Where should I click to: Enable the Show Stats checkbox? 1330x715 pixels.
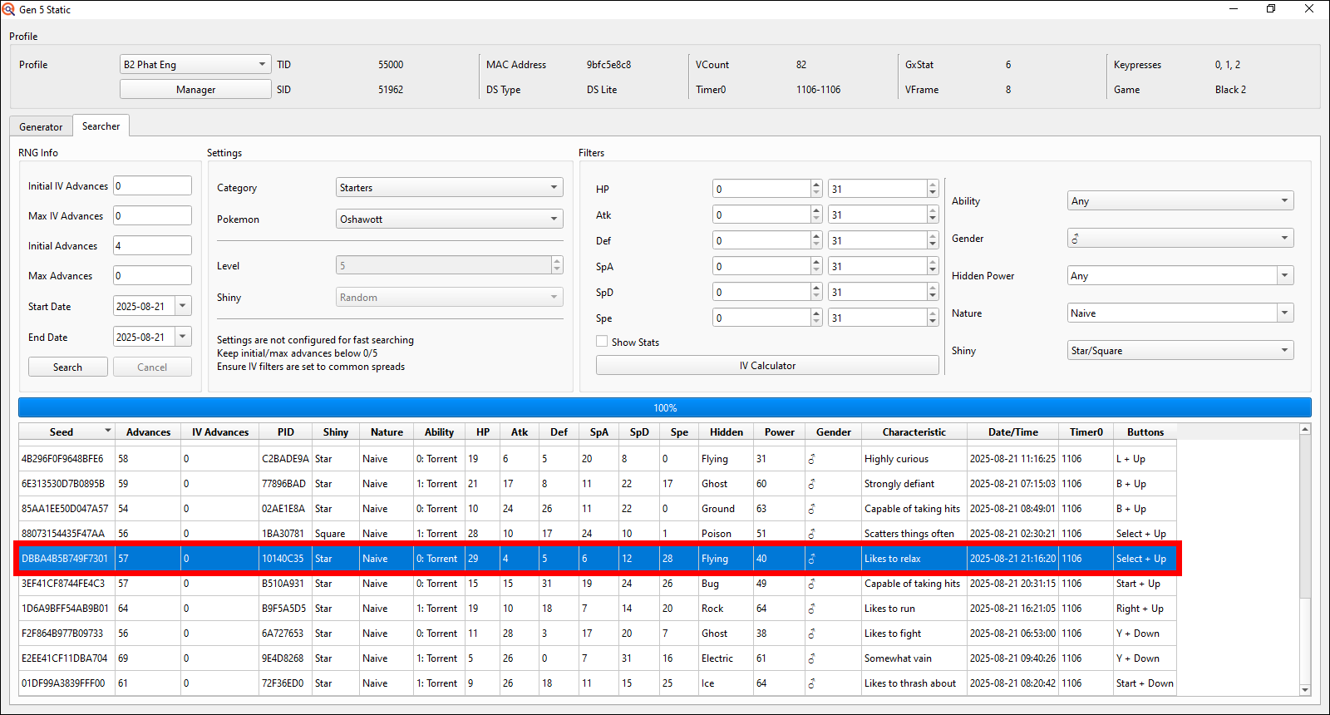[602, 342]
